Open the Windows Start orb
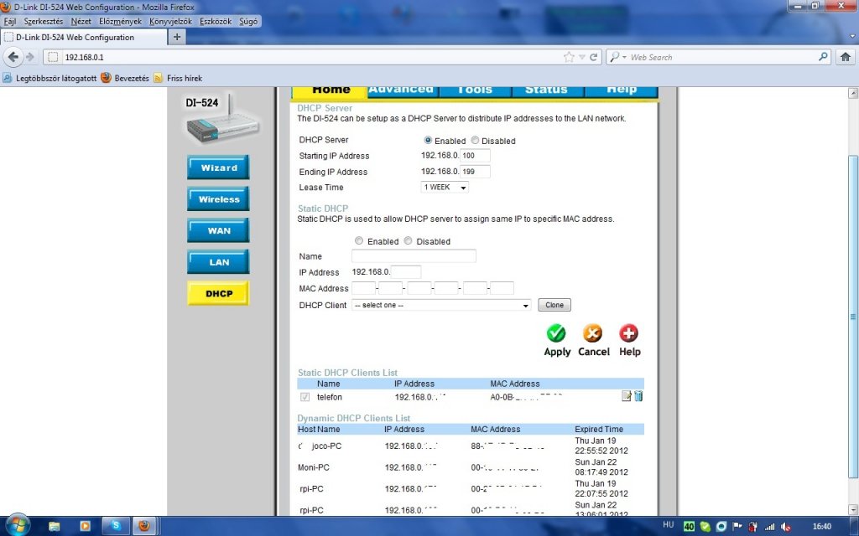The width and height of the screenshot is (859, 536). coord(17,526)
